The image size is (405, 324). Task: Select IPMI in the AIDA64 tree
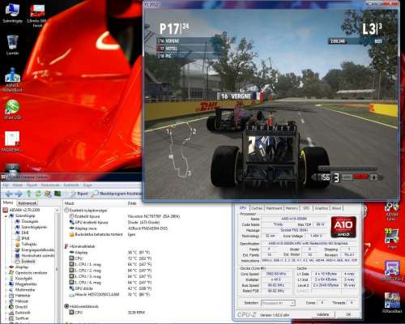tap(22, 238)
